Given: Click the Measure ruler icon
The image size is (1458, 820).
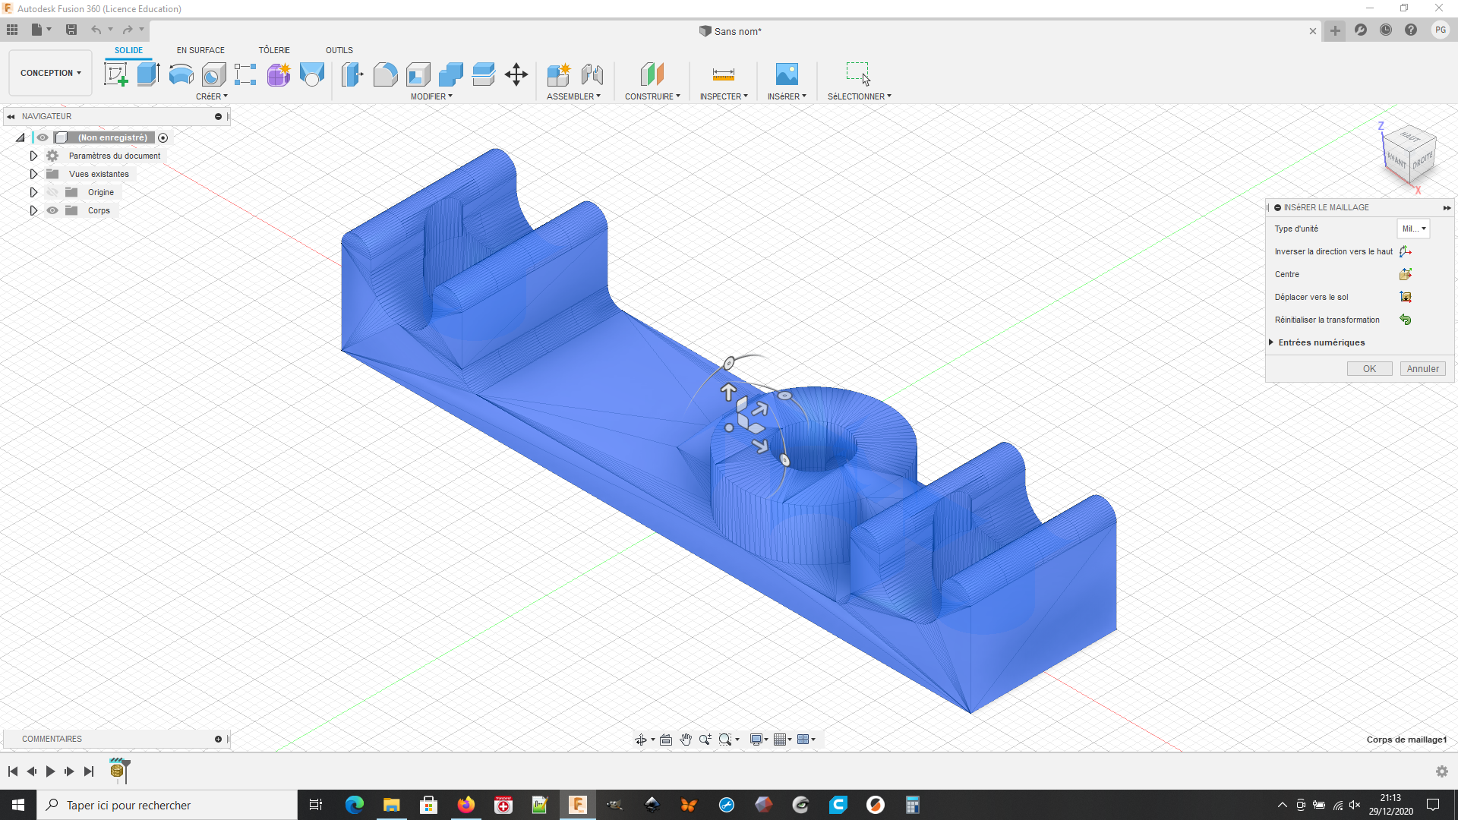Looking at the screenshot, I should coord(723,74).
